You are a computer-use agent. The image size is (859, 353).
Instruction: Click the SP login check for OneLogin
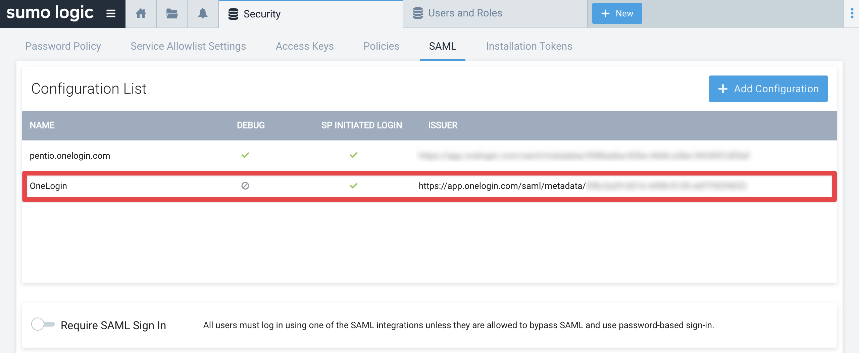pos(354,186)
